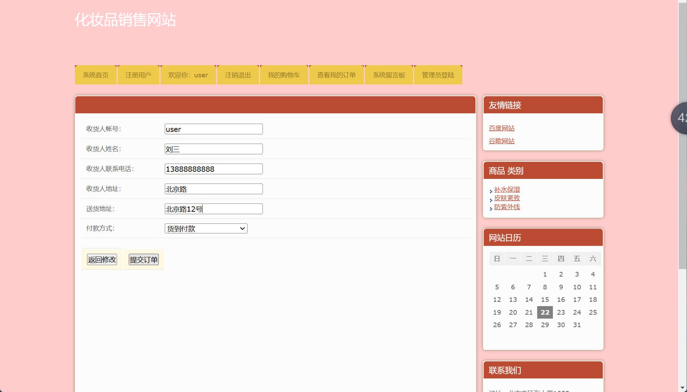Select the 皮肤紧致 category

(507, 198)
